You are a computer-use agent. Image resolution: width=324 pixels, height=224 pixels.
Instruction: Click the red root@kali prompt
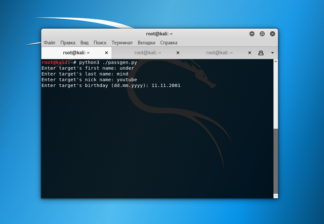[x=54, y=63]
